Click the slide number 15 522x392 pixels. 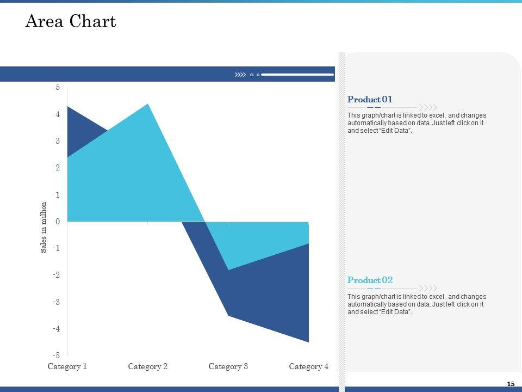pos(511,384)
